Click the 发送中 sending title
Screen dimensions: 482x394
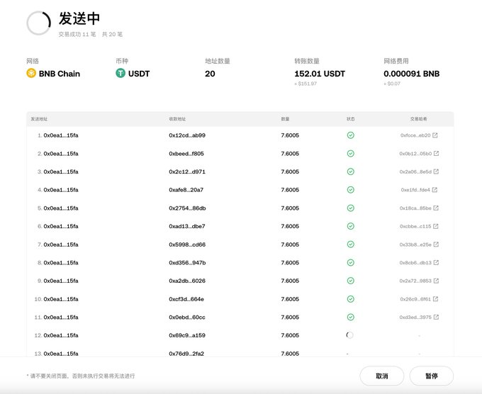pos(79,18)
